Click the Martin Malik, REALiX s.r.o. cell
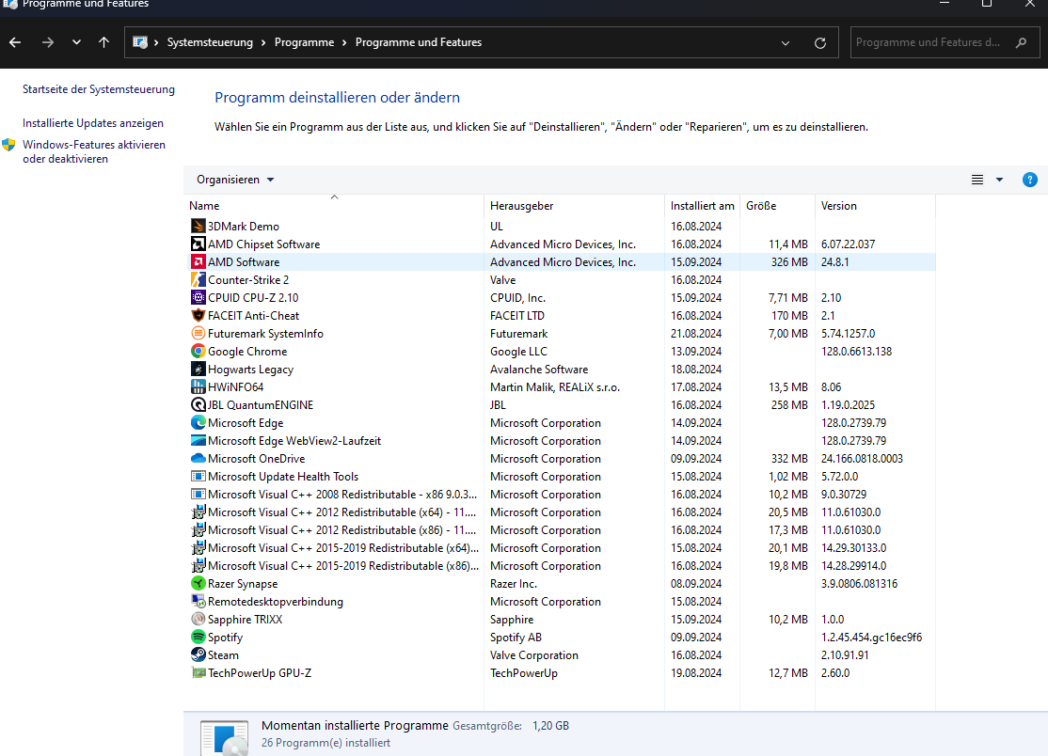 tap(555, 387)
